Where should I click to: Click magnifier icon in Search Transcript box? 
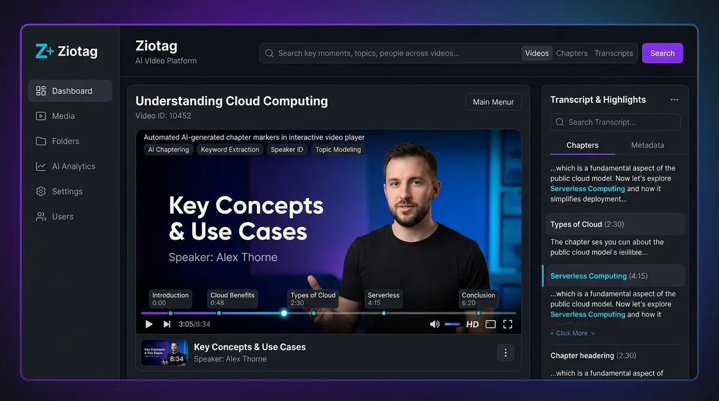pos(560,122)
